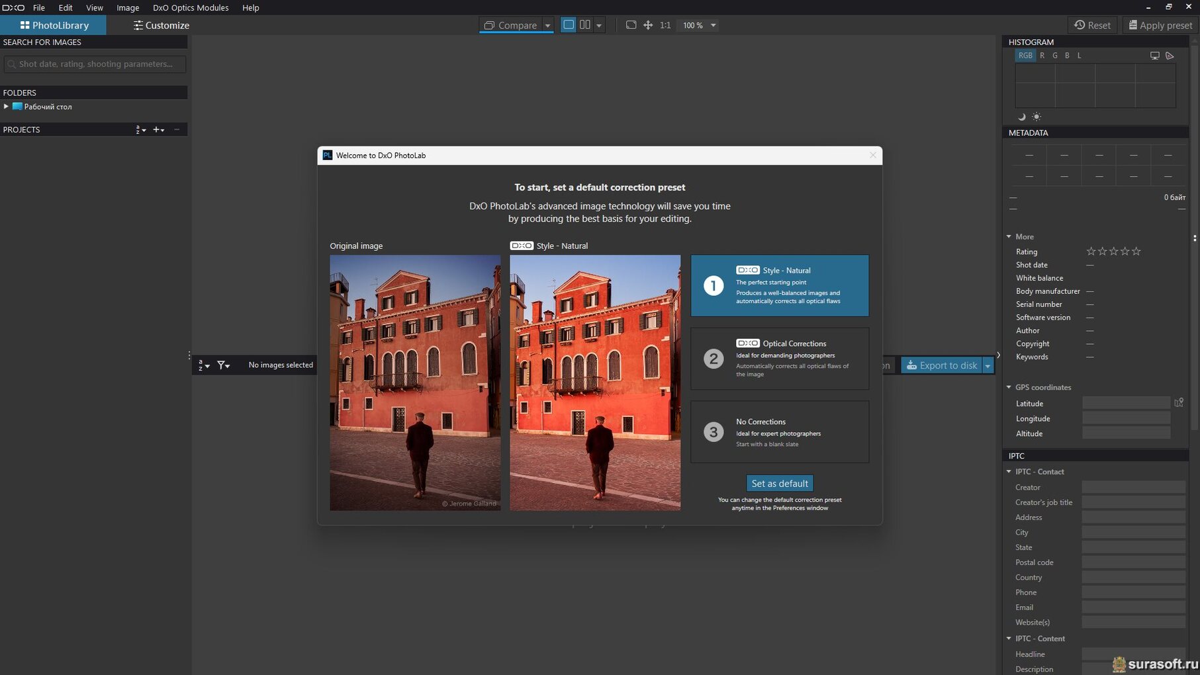Select the RGB histogram channel
1200x675 pixels.
pos(1025,56)
